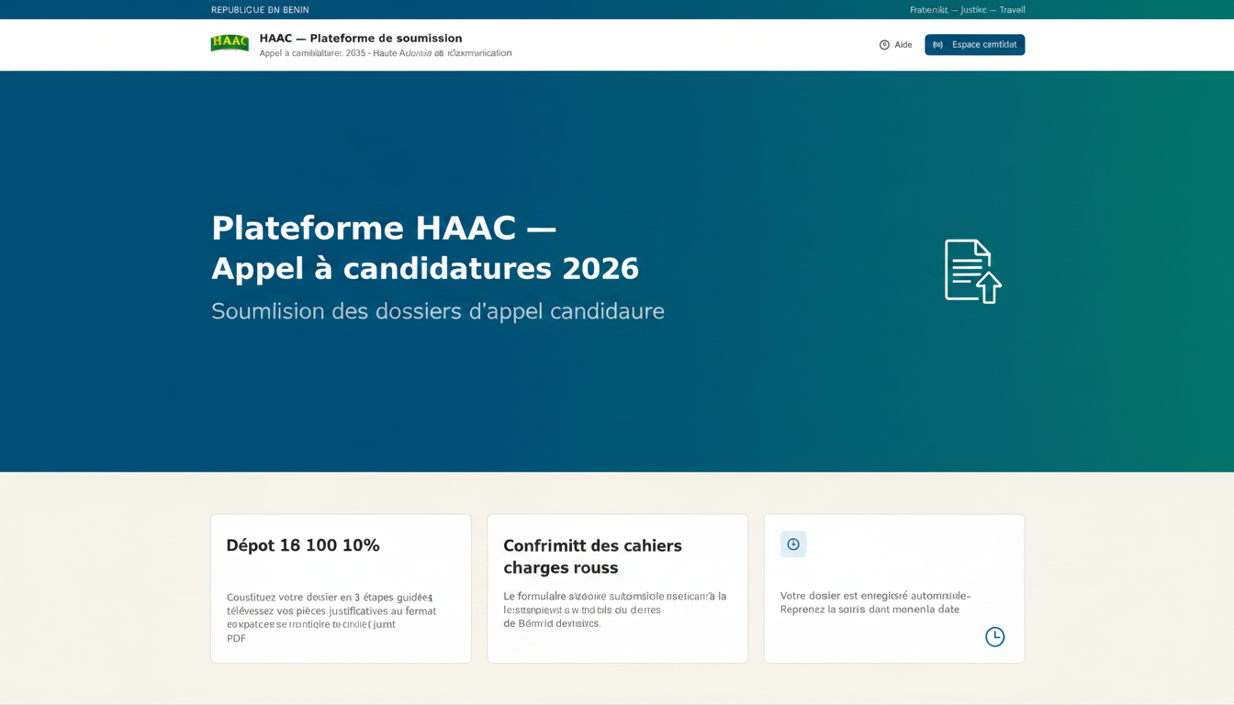Click the "Plateforme HAAC — Appel à candidatures 2026" heading
Viewport: 1234px width, 705px height.
pos(425,248)
